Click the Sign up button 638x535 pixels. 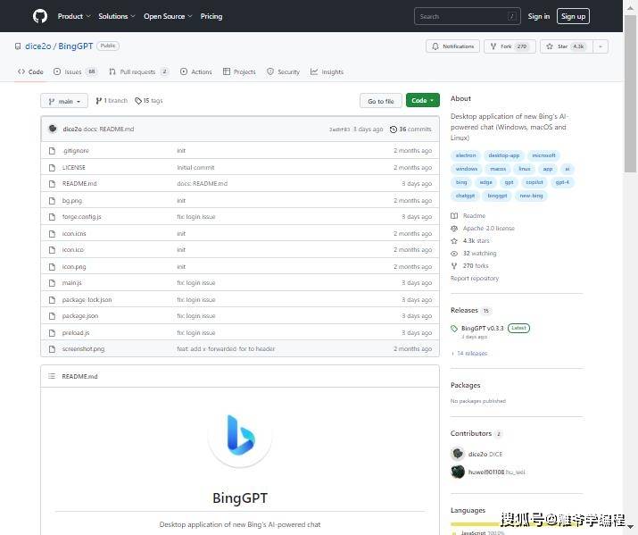click(573, 16)
